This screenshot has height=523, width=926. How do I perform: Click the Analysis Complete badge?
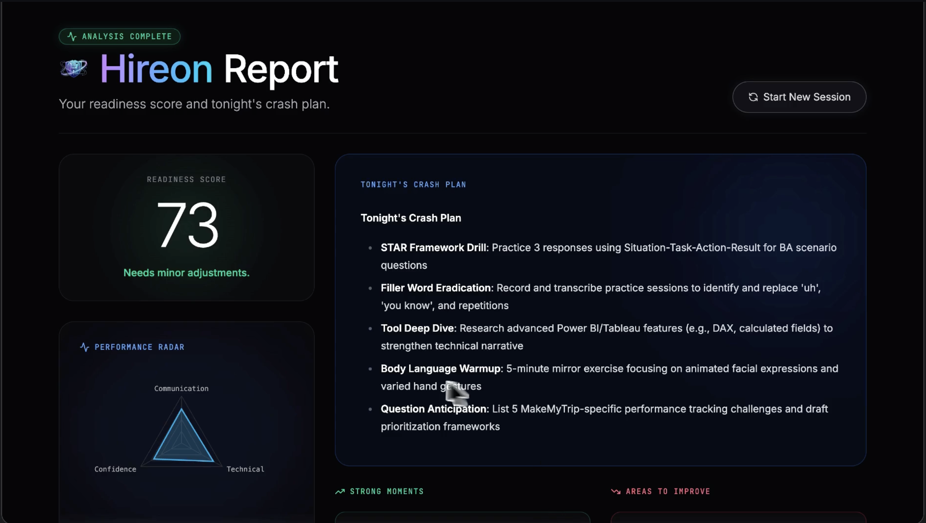tap(119, 37)
